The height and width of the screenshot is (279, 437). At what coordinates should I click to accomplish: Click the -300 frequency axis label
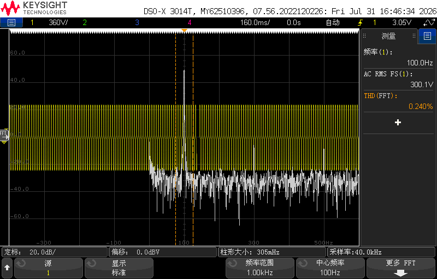[x=44, y=242]
